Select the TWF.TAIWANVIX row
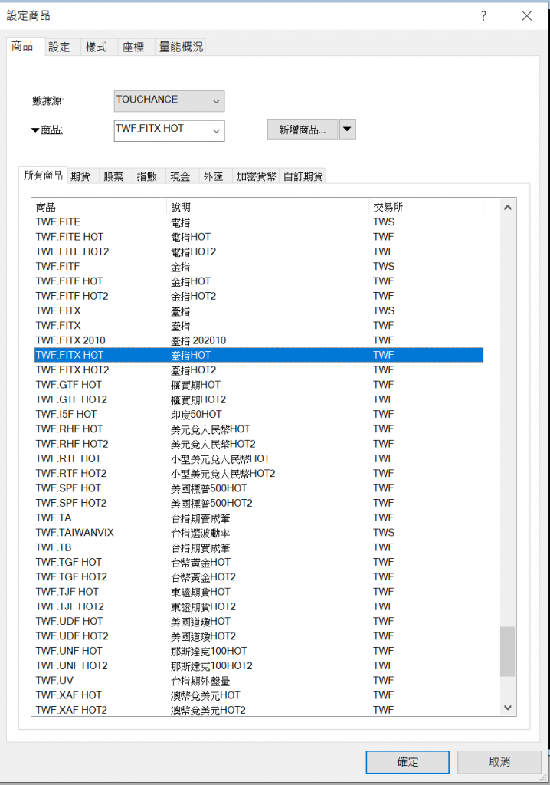Screen dimensions: 550x785 (74, 533)
